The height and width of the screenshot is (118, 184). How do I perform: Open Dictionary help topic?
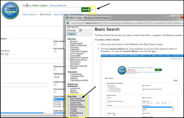click(74, 93)
